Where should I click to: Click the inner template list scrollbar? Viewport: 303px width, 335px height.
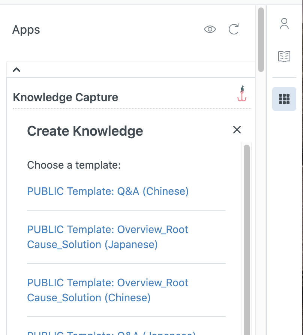(246, 240)
